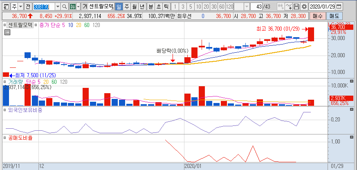This screenshot has width=357, height=170.
Task: Click the 100,371백만 trading value
Action: (162, 16)
